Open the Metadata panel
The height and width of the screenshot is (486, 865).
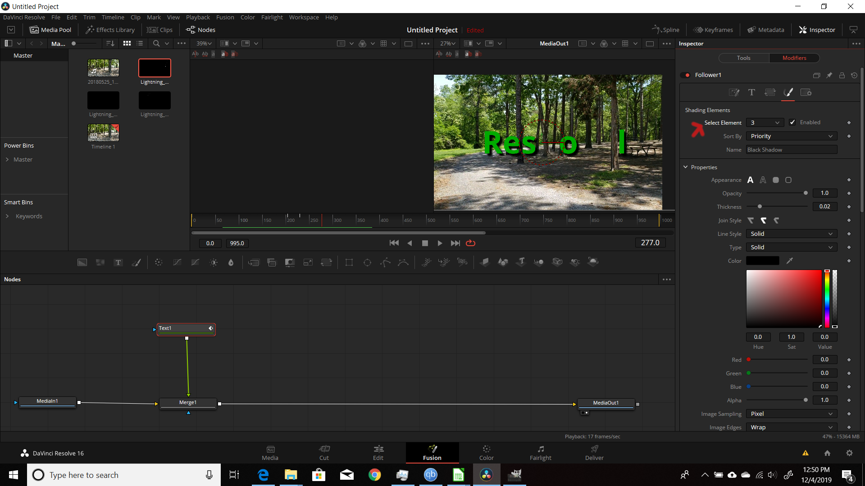coord(766,30)
